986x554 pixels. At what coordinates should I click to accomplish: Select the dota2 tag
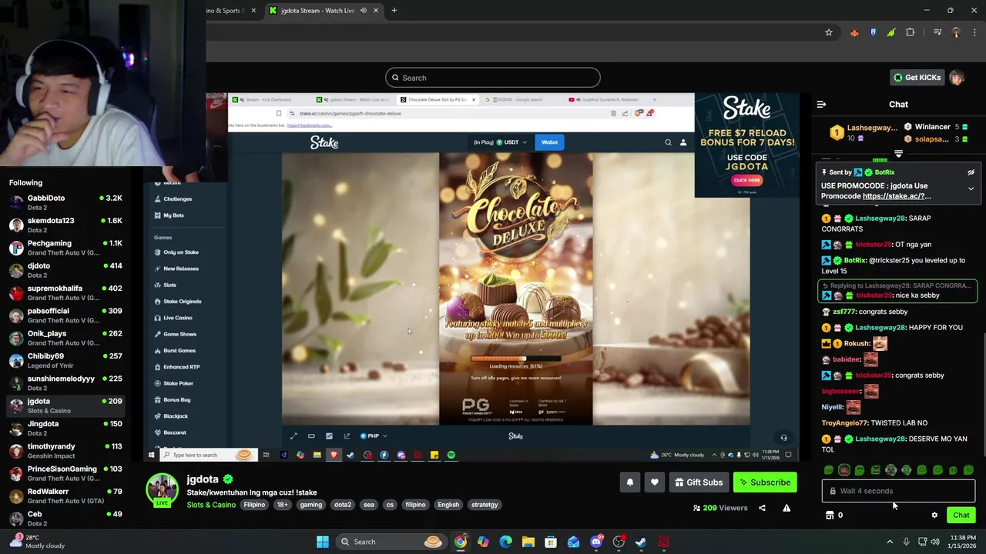tap(343, 505)
